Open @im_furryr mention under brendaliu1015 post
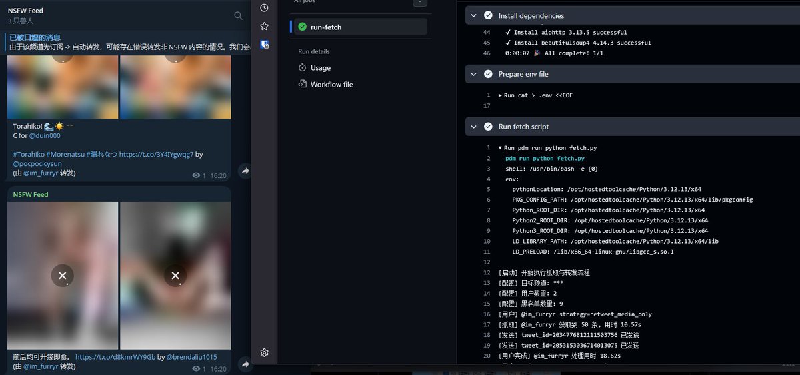Image resolution: width=800 pixels, height=375 pixels. click(x=41, y=366)
